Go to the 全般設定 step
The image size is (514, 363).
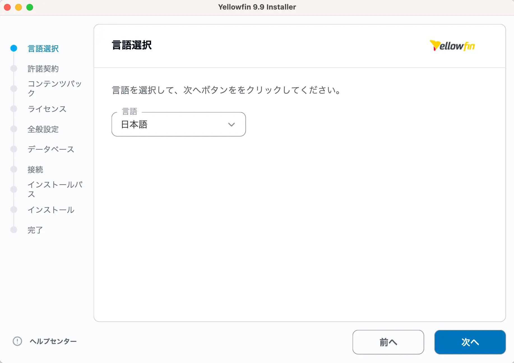43,129
